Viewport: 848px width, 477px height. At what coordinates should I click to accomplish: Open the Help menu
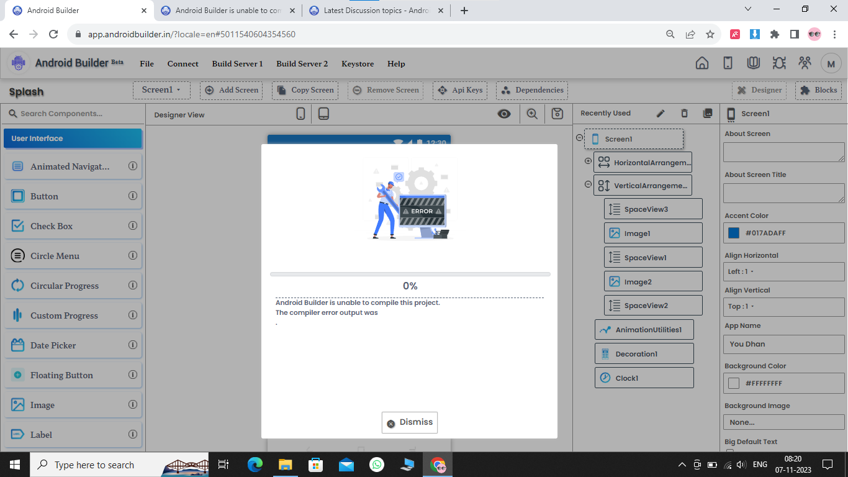(x=396, y=63)
